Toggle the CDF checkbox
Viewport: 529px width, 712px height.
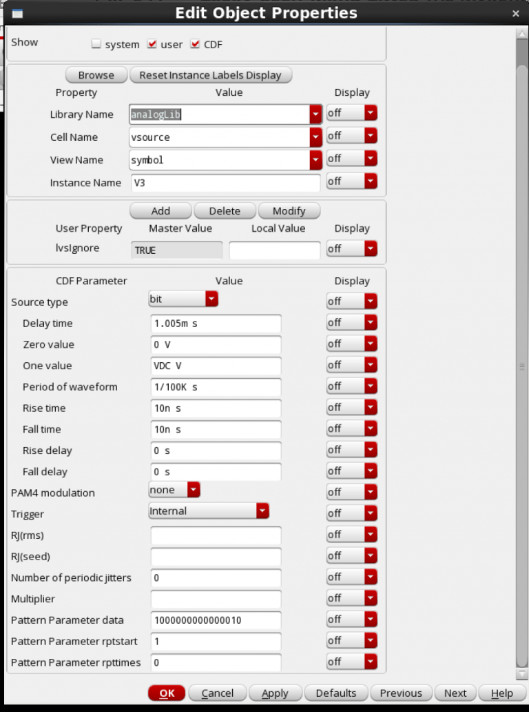point(195,44)
